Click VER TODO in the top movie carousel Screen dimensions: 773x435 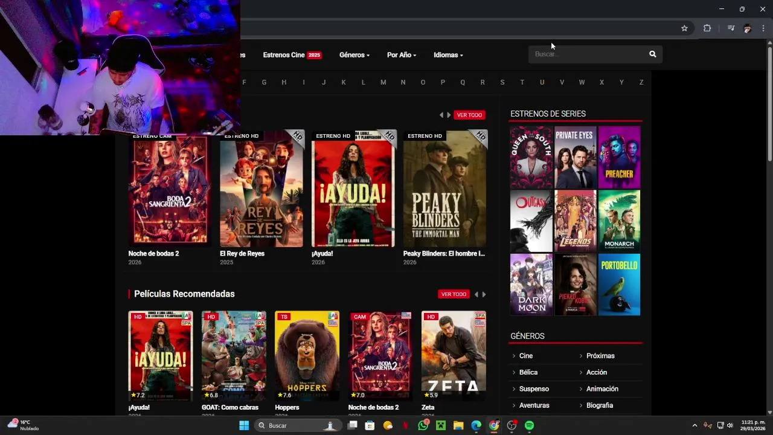pos(469,115)
